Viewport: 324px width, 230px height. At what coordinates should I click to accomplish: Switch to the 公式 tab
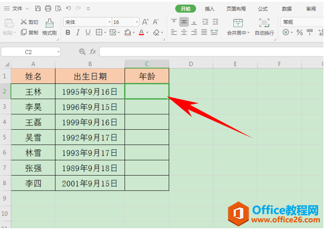[x=262, y=9]
